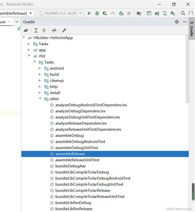
Task: Click the green inspection checkmark in editor
Action: click(x=19, y=28)
